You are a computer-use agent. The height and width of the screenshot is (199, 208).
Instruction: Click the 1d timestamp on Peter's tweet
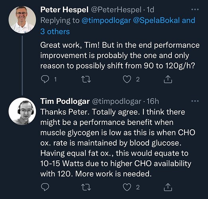tap(150, 10)
